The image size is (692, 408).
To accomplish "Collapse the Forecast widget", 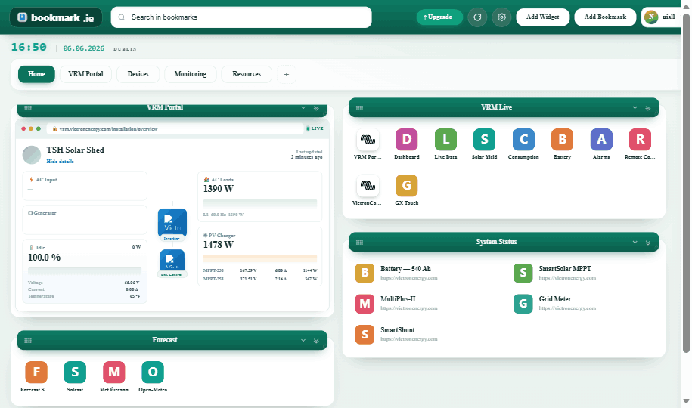I will coord(316,341).
